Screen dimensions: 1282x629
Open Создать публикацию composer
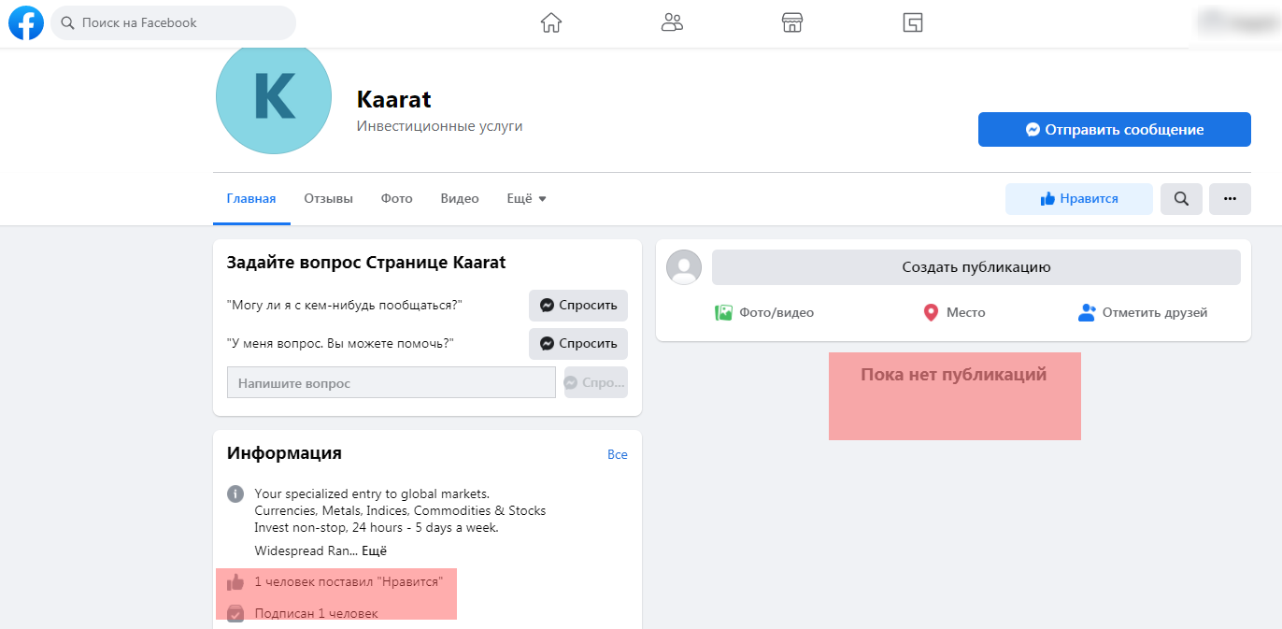tap(976, 267)
